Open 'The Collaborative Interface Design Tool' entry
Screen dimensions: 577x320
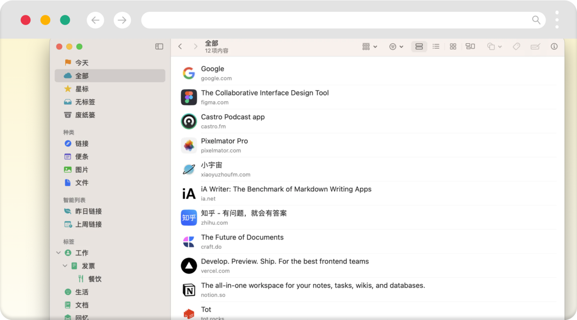click(264, 93)
